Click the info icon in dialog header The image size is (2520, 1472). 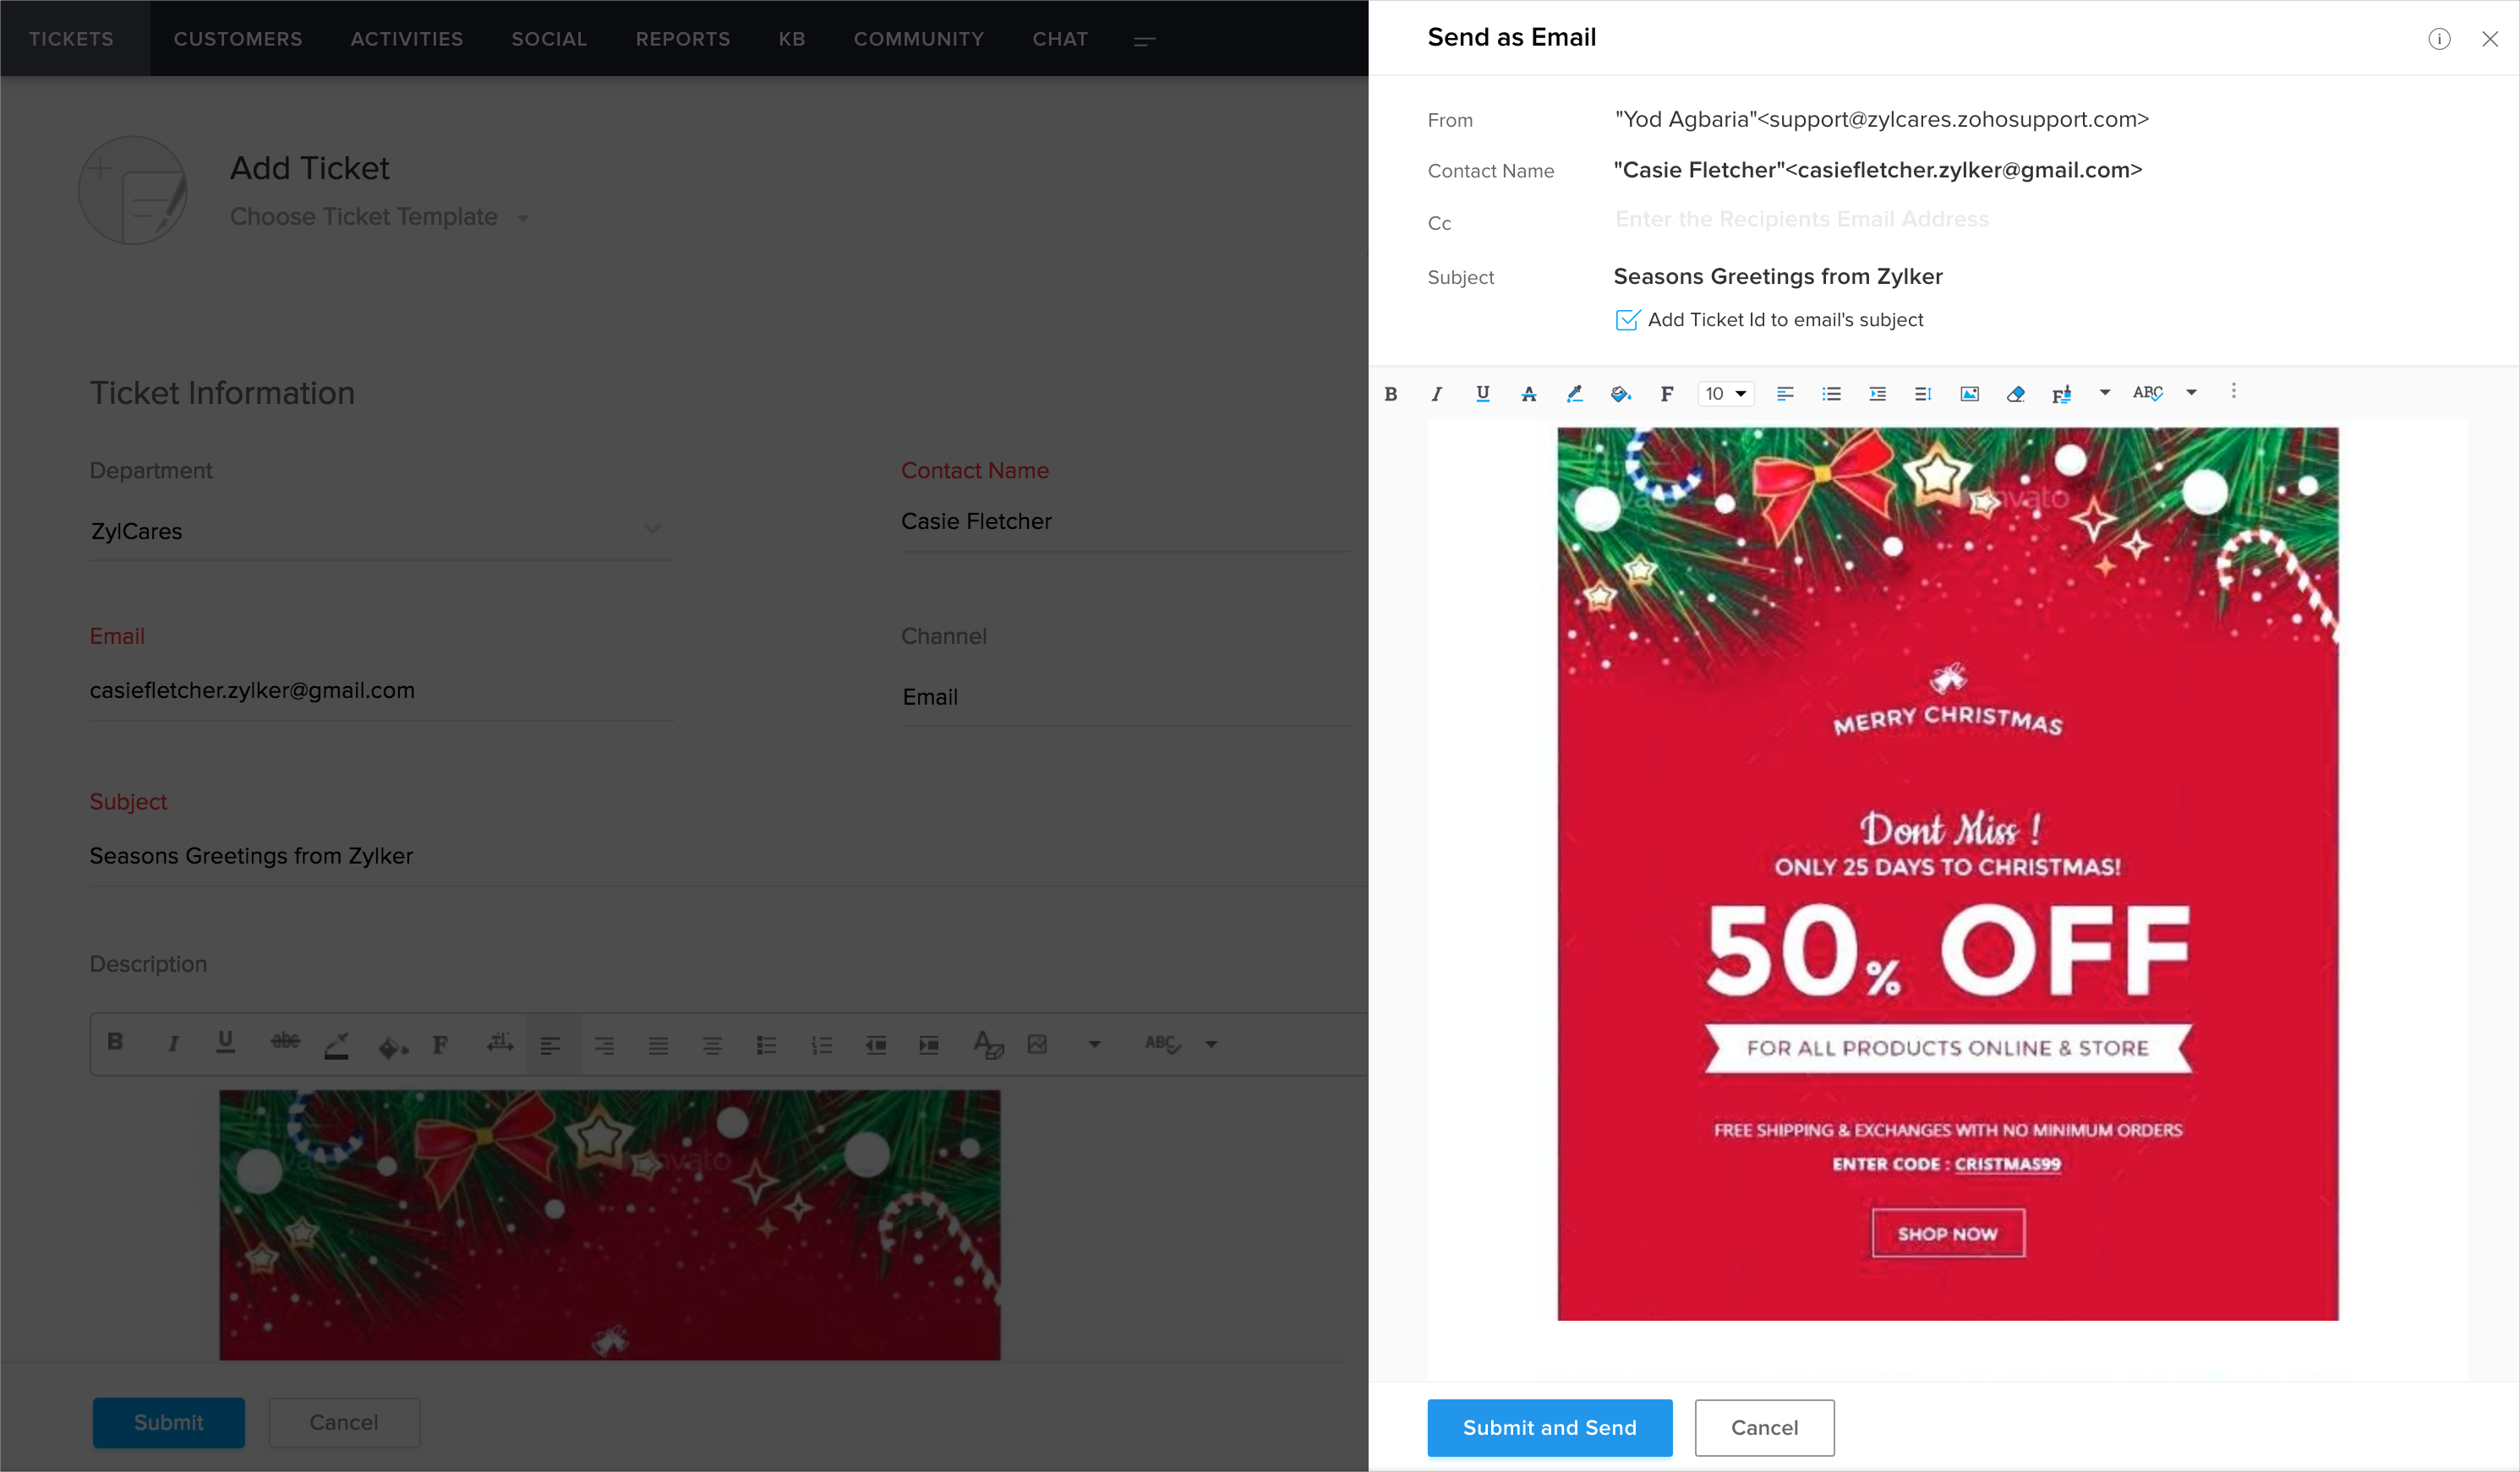[x=2439, y=39]
